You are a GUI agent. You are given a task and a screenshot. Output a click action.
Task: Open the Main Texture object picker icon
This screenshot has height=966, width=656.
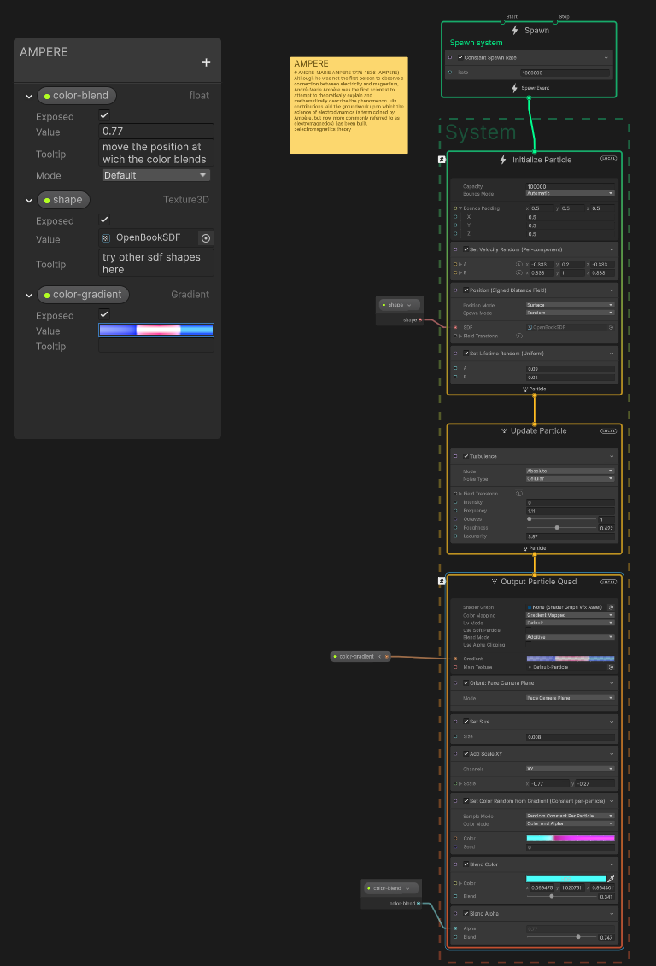point(611,667)
